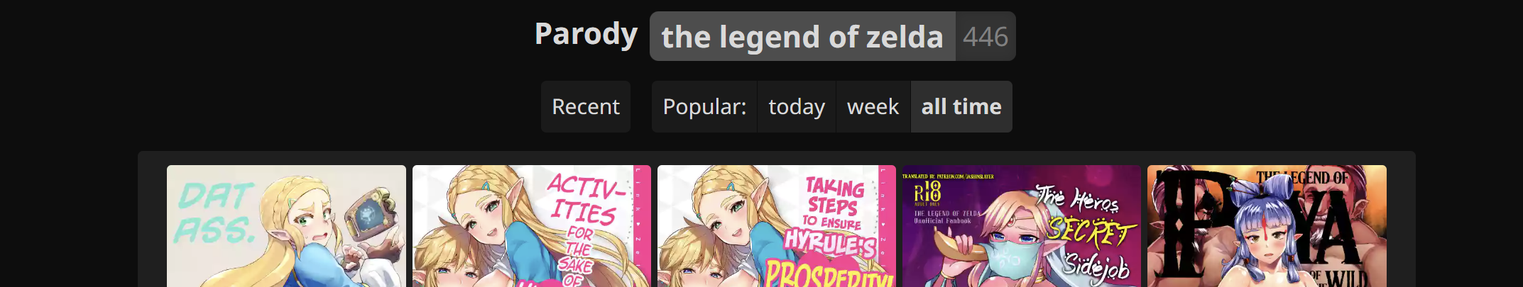
Task: Click the 446 count badge
Action: click(x=986, y=36)
